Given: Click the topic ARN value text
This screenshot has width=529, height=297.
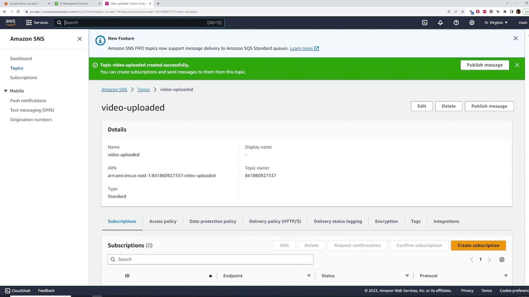Looking at the screenshot, I should point(162,176).
